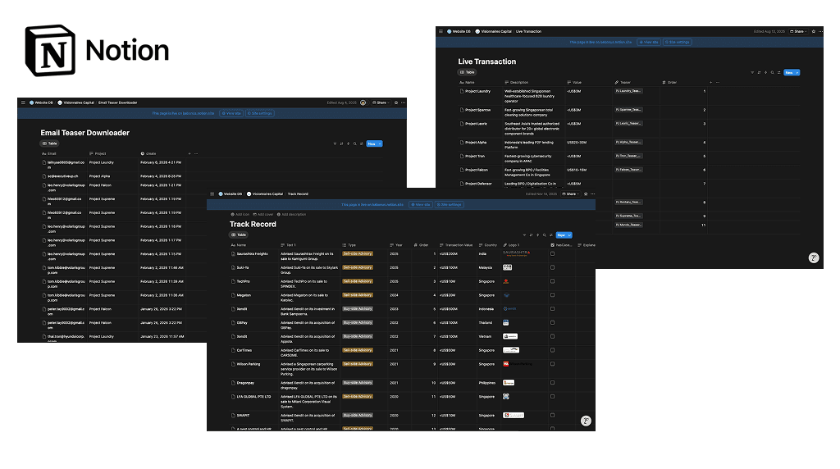Image resolution: width=840 pixels, height=469 pixels.
Task: Select Table view tab in Live Transaction
Action: click(467, 72)
